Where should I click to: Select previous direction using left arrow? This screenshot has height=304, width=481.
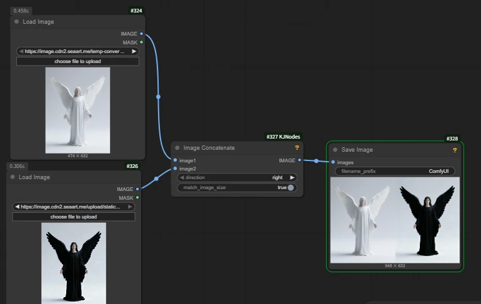(x=182, y=177)
